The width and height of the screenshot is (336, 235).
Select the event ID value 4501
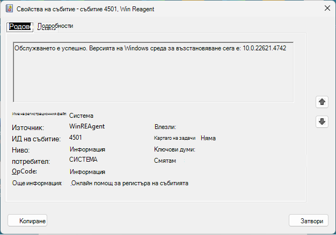coord(76,138)
